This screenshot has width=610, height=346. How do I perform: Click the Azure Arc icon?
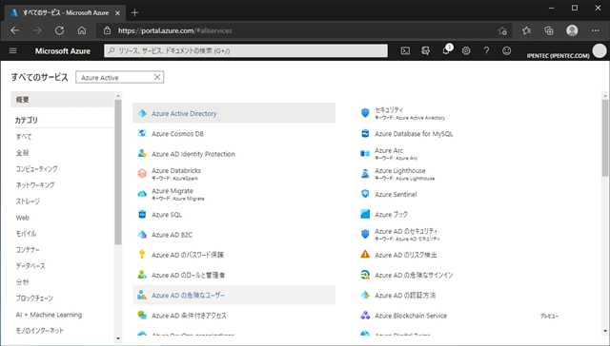tap(365, 154)
